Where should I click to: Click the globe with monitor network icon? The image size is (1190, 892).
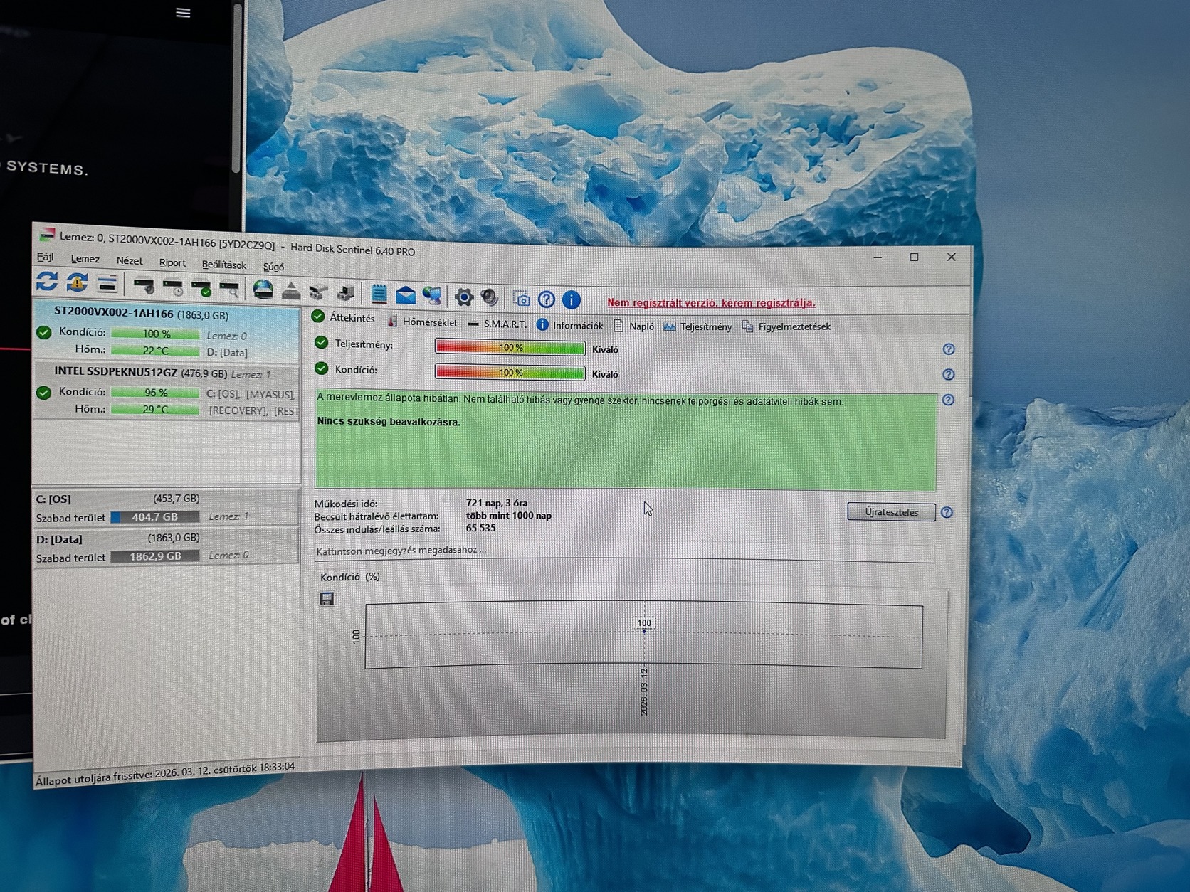(x=432, y=295)
